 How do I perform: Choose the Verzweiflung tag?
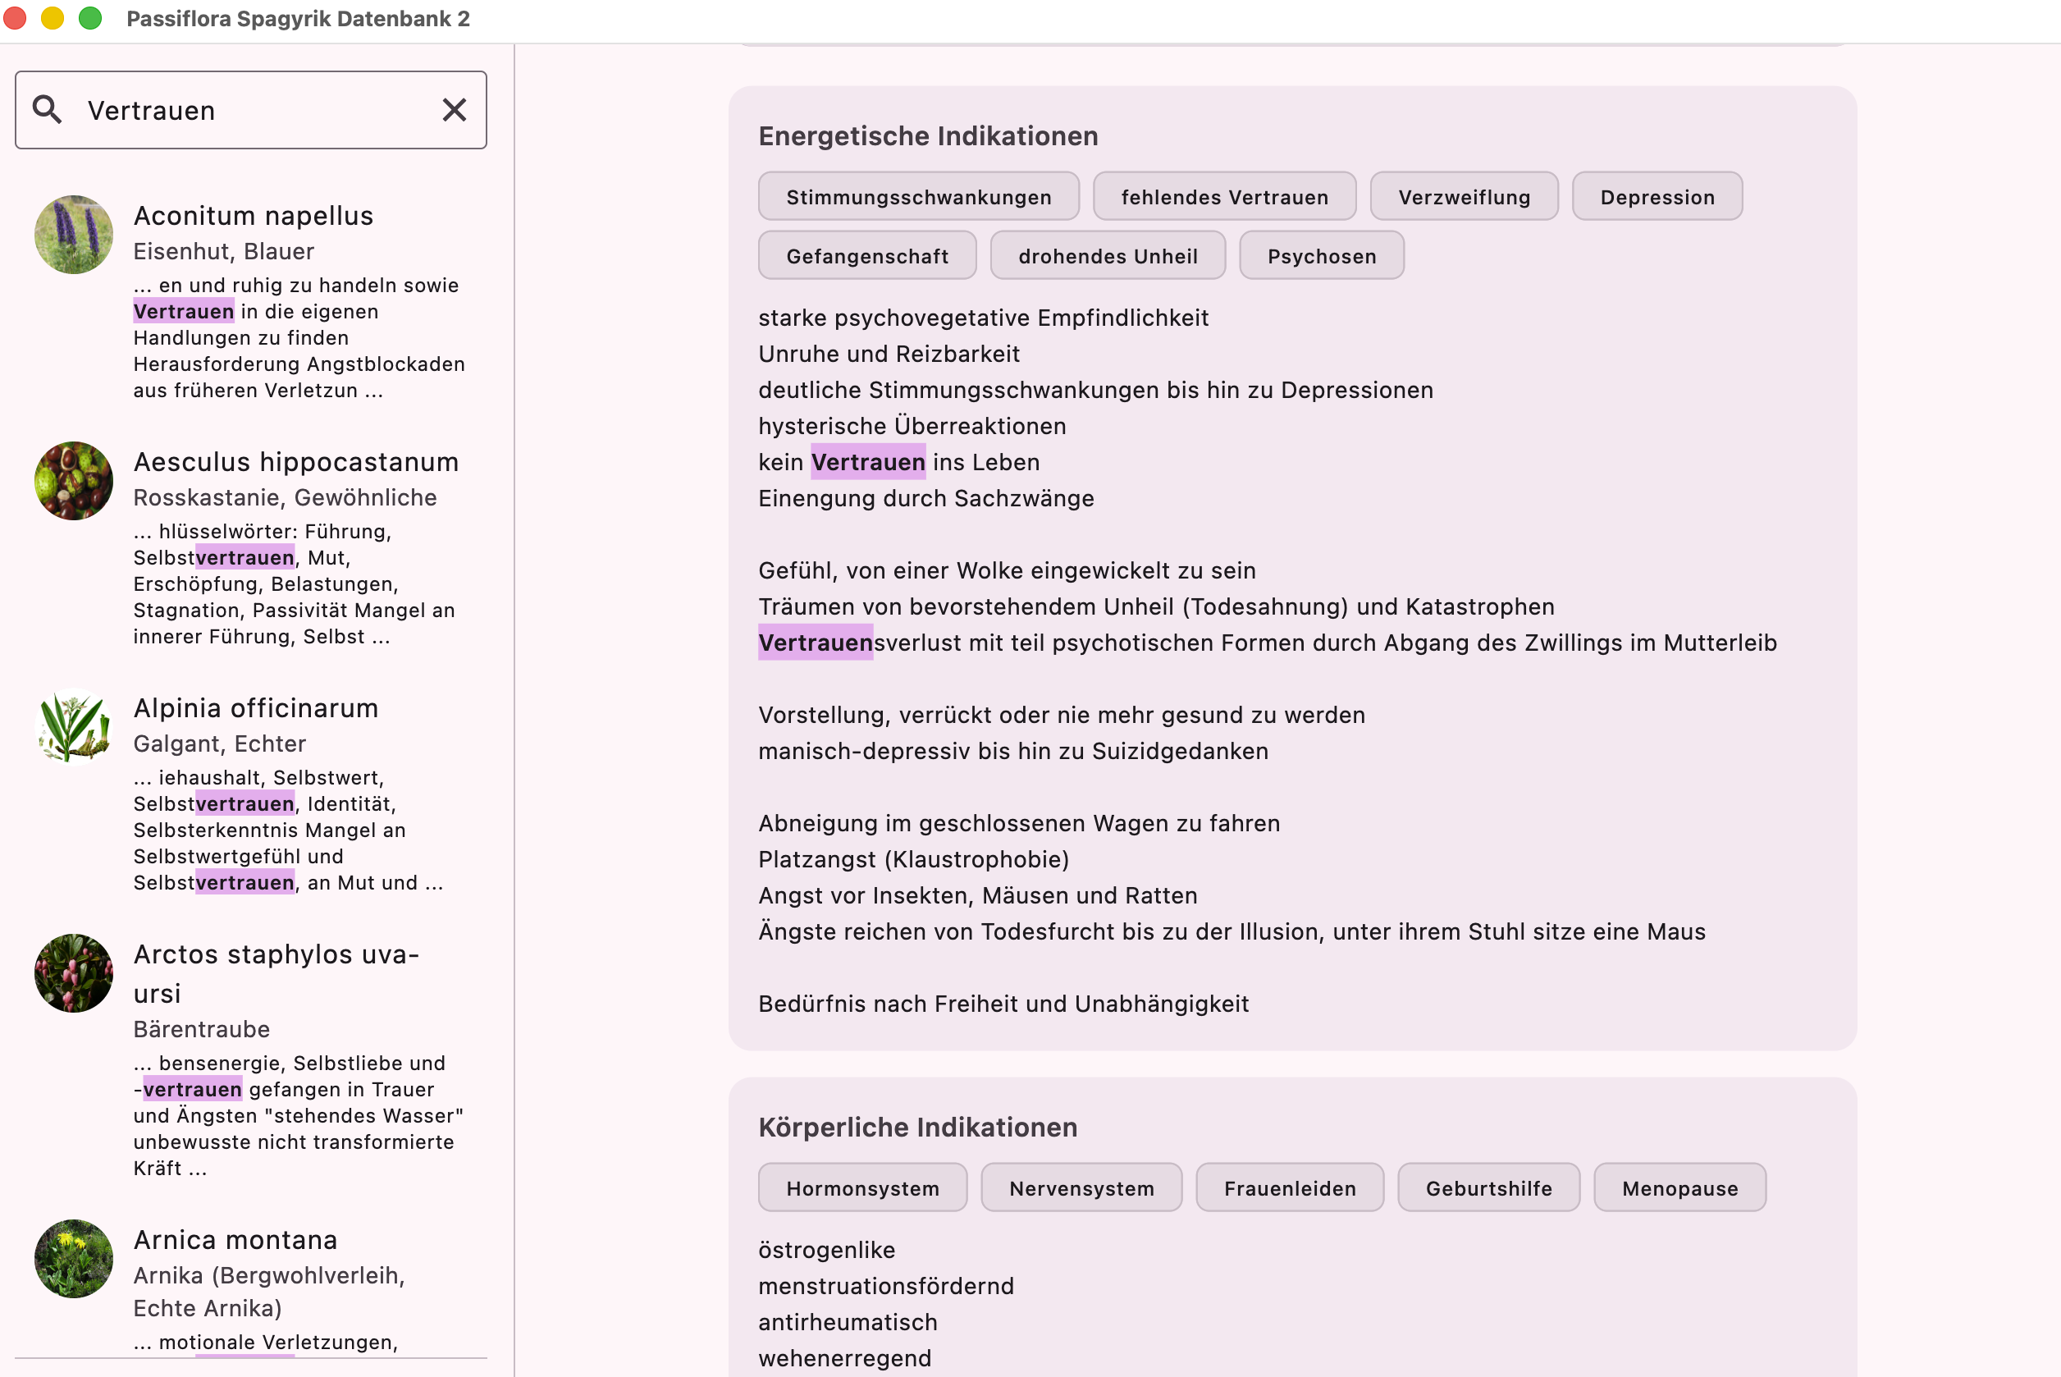[x=1463, y=197]
